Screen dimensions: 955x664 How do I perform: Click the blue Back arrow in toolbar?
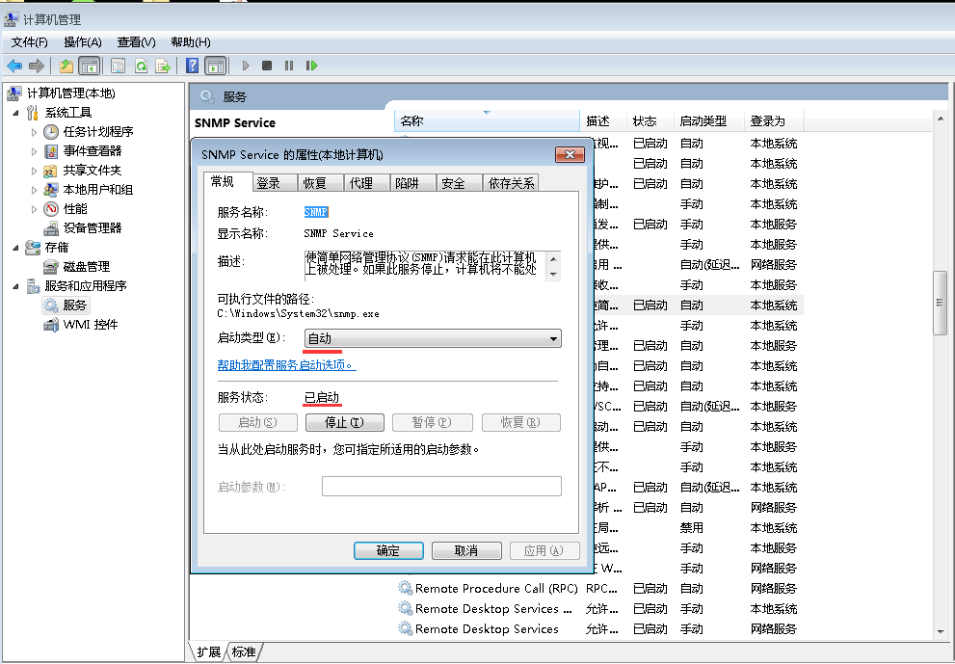(14, 66)
